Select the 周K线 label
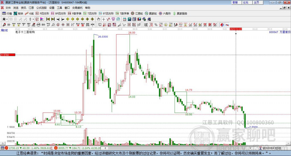Screen dimensions: 291x156 click(4, 30)
